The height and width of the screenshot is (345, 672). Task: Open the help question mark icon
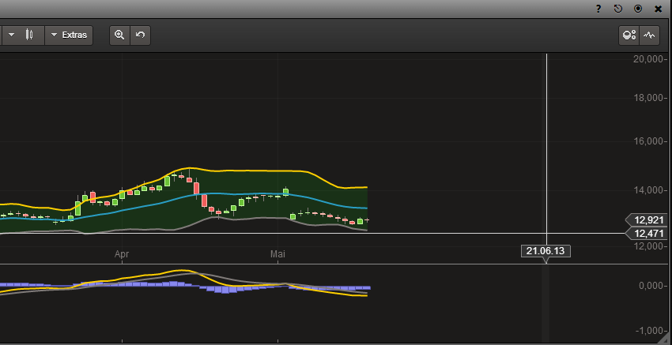tap(598, 9)
